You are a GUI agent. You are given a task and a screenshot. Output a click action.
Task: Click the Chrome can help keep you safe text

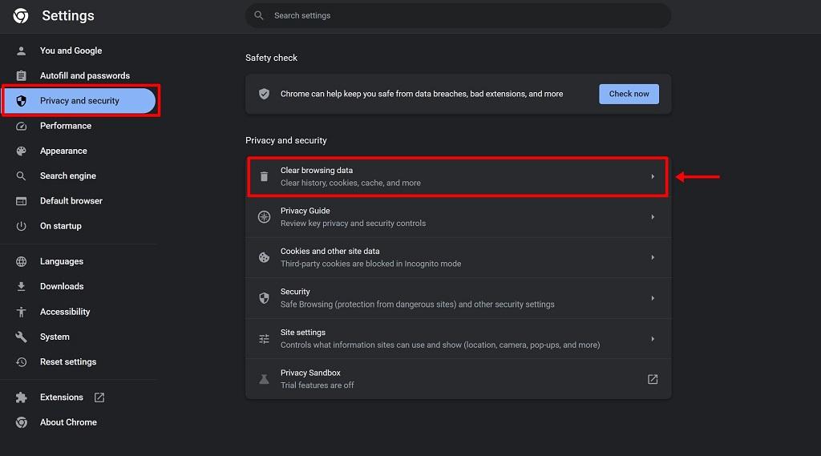coord(422,95)
